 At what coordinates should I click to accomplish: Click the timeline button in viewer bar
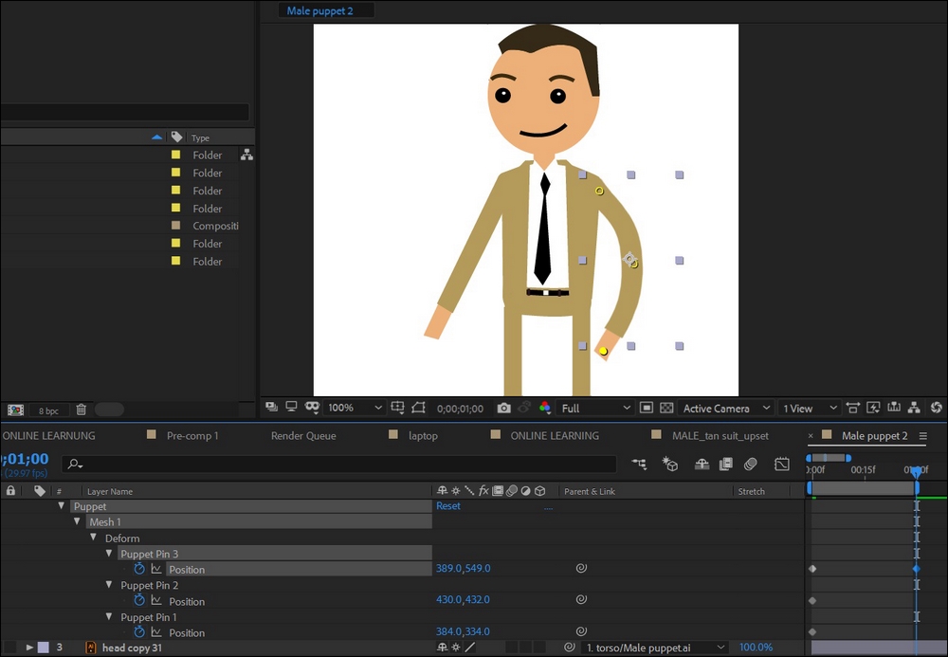[894, 408]
